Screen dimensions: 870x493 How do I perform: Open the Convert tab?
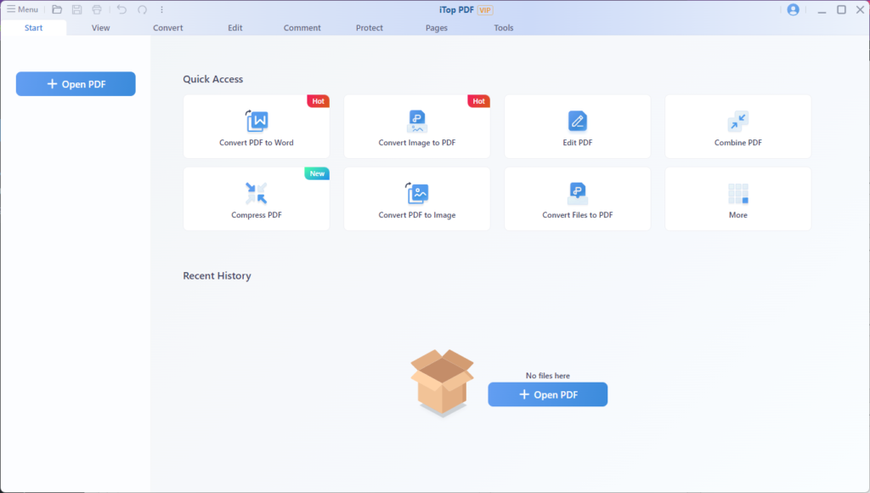[x=167, y=28]
